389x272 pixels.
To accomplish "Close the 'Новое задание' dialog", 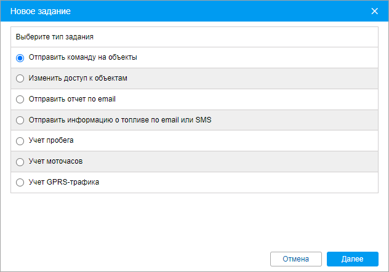I will (374, 11).
